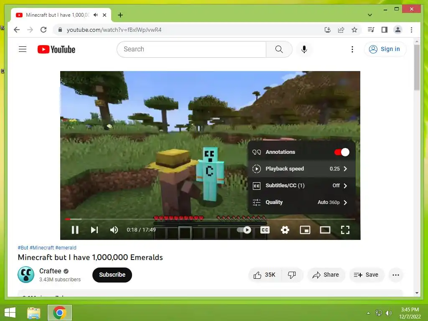Reload the page
Image resolution: width=428 pixels, height=321 pixels.
[x=43, y=30]
